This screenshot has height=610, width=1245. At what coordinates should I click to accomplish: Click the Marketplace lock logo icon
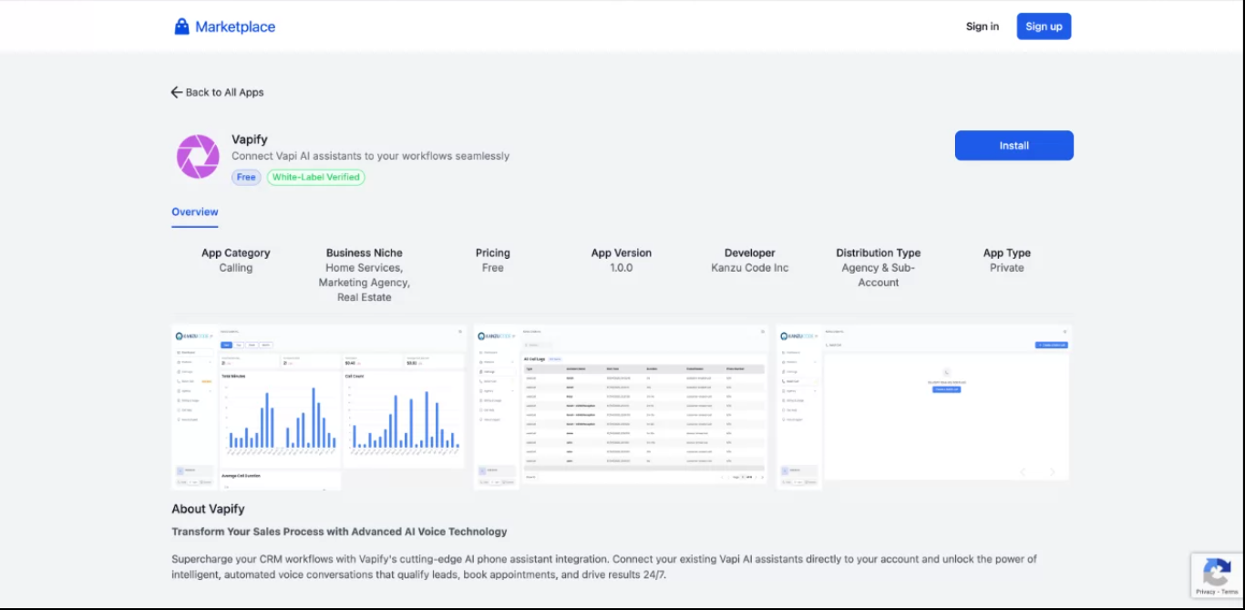point(183,26)
